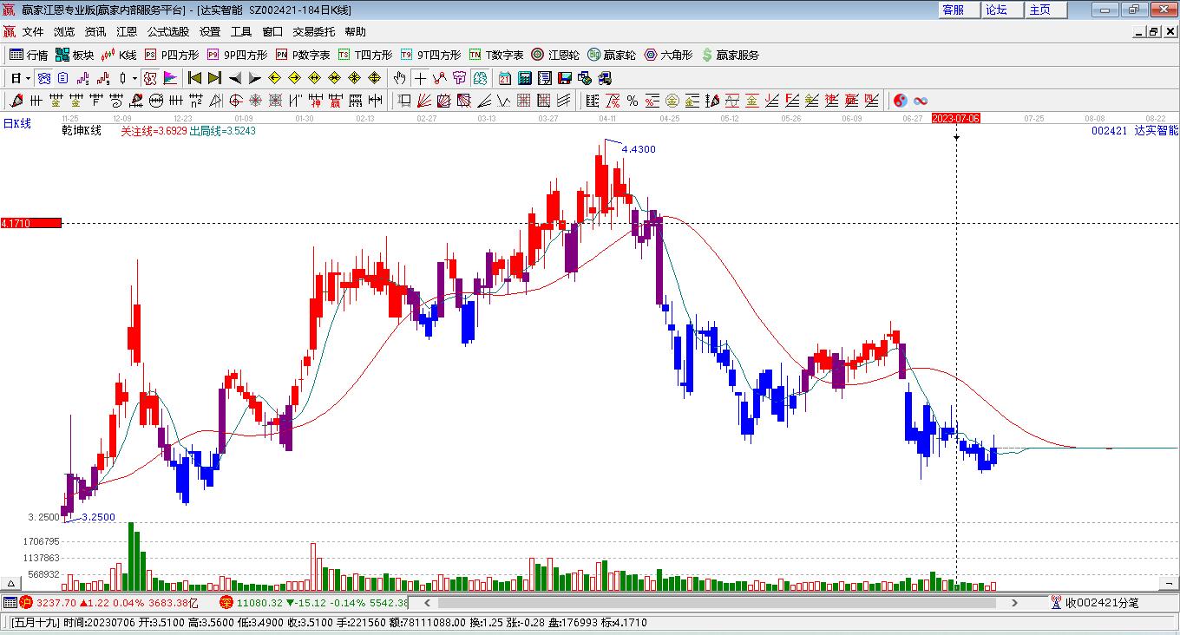Open the T四方形 tool
Viewport: 1180px width, 635px height.
pyautogui.click(x=365, y=55)
